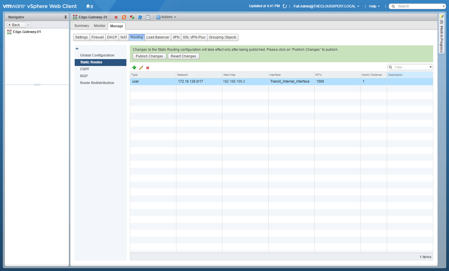Open the vSphere home menu icon
The width and height of the screenshot is (449, 271).
click(90, 6)
